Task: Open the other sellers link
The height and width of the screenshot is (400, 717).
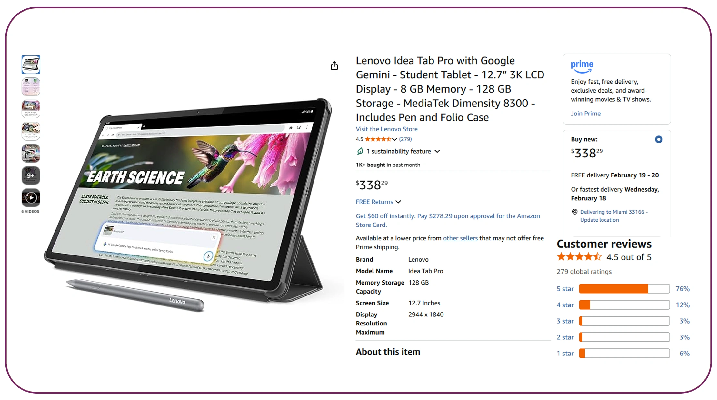Action: click(x=460, y=238)
